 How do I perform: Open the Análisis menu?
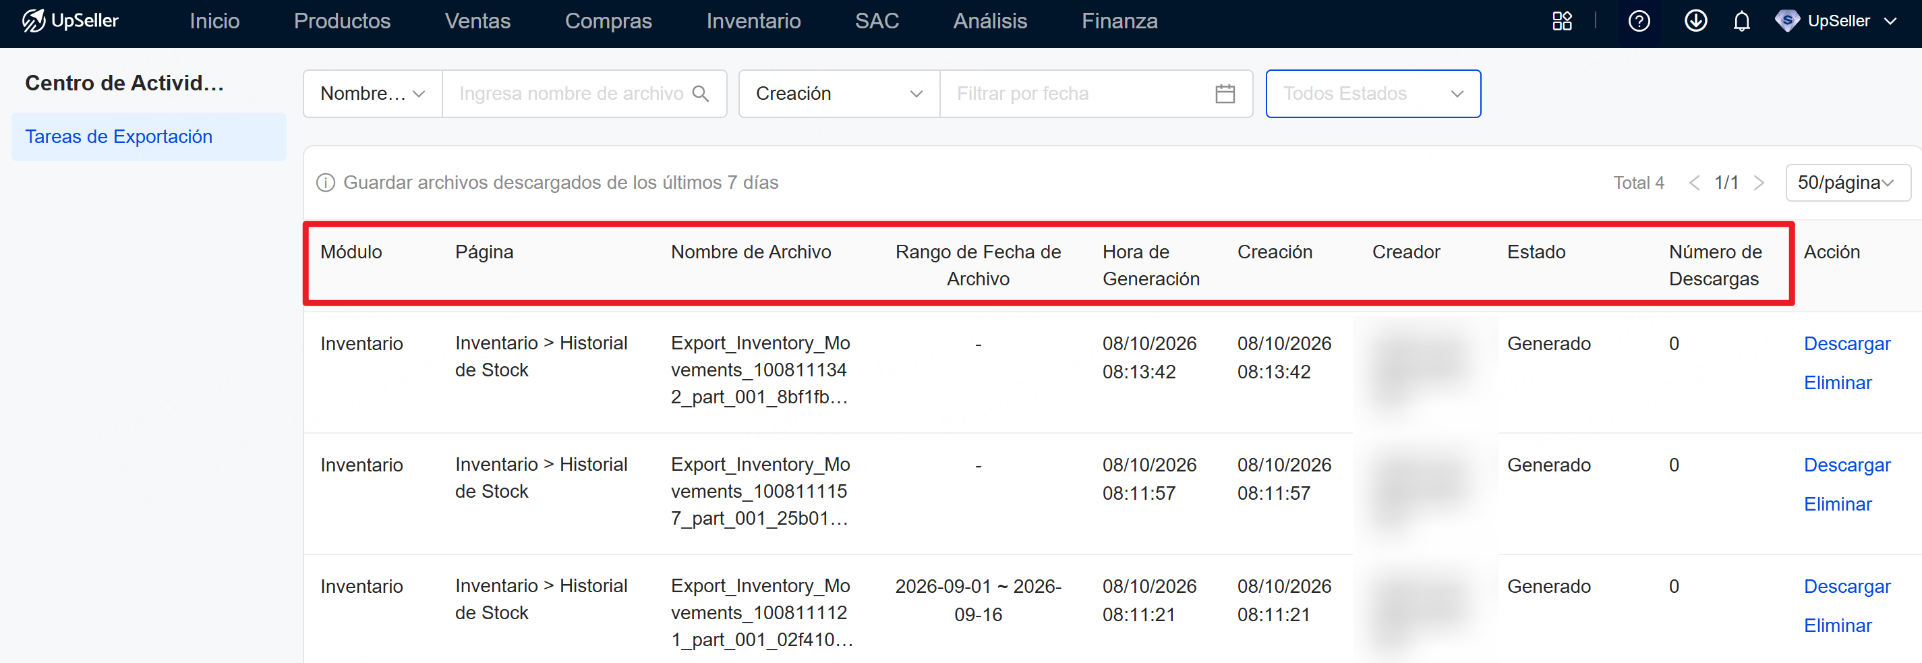tap(990, 21)
